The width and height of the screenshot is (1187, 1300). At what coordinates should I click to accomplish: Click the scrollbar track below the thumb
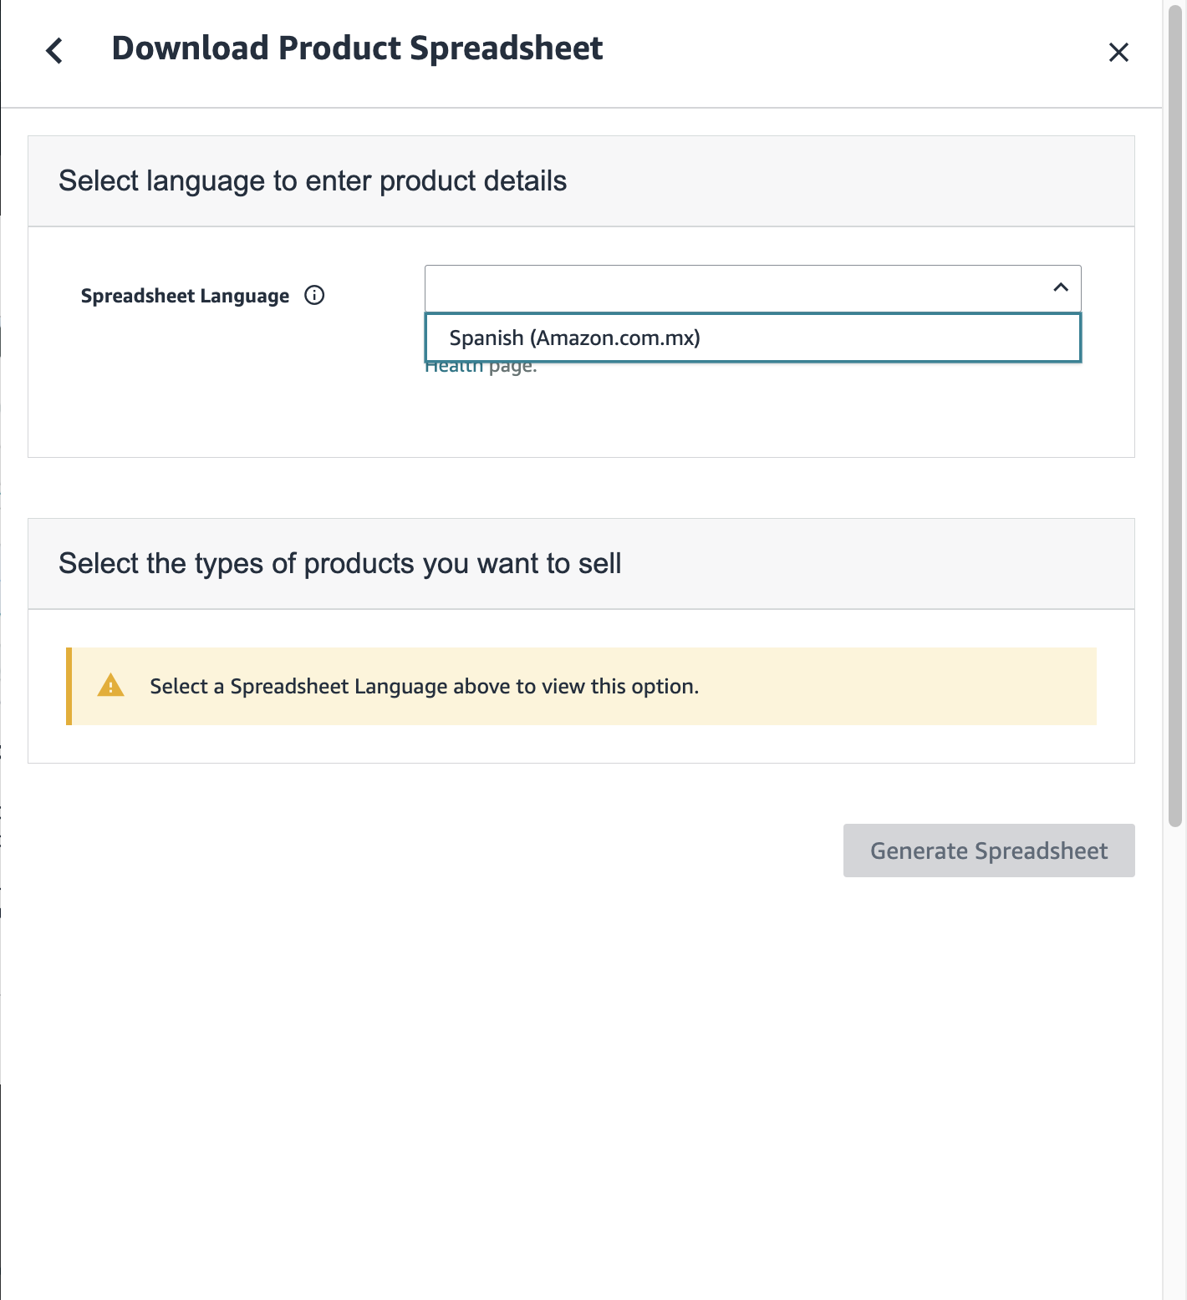coord(1175,1061)
